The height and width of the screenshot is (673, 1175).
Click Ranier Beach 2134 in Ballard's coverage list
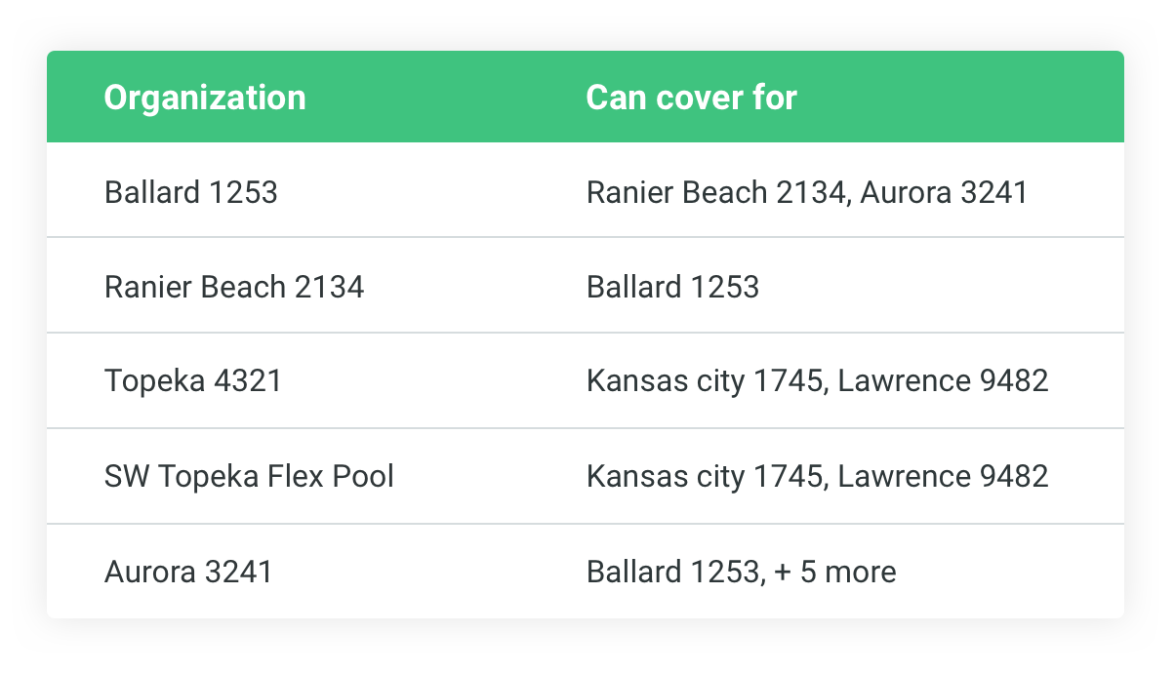click(x=714, y=192)
